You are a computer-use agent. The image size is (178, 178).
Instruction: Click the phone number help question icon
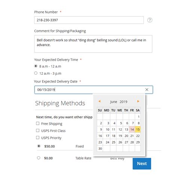149,20
